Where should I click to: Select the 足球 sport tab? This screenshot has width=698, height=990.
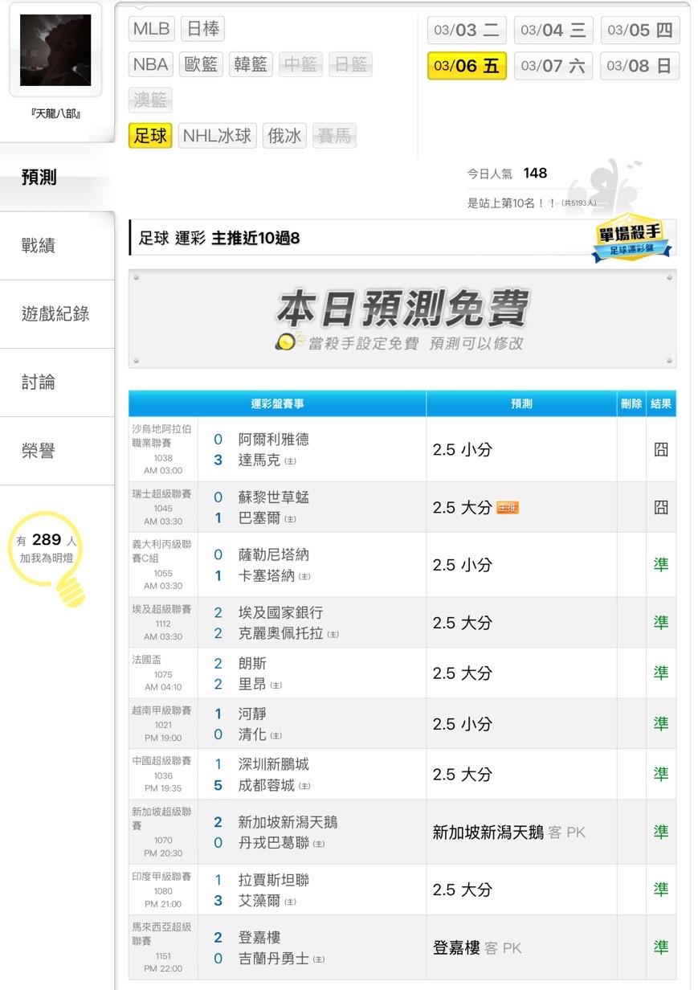click(x=150, y=135)
